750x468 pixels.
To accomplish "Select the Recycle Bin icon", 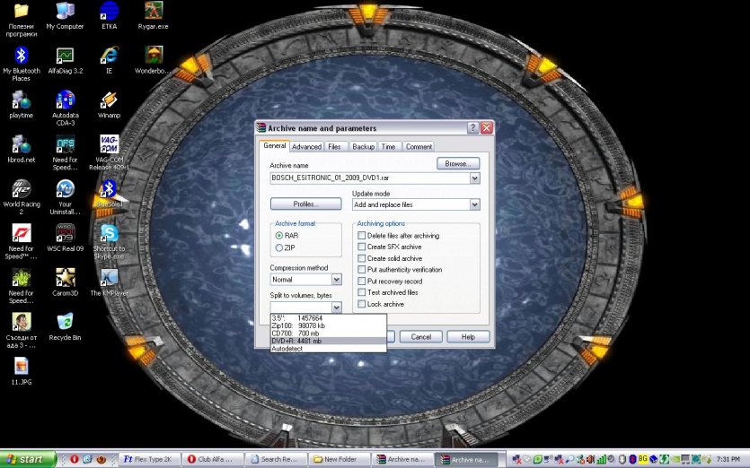I will tap(65, 322).
